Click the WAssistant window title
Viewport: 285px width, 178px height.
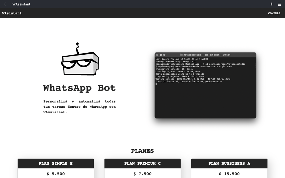[21, 4]
